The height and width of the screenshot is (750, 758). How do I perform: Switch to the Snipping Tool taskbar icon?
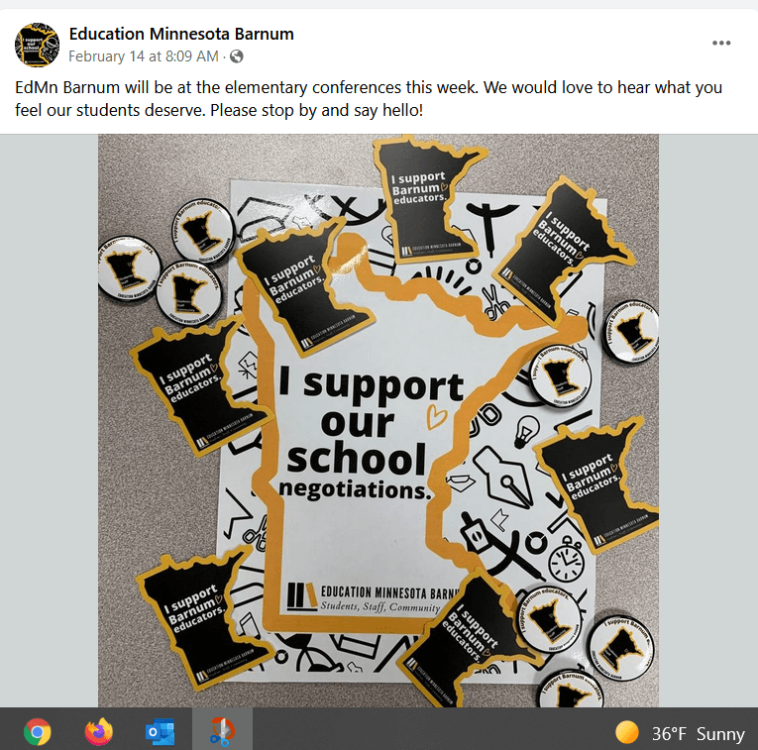coord(222,730)
